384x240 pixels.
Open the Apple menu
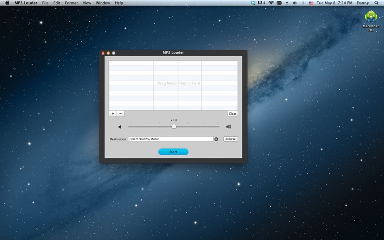(x=7, y=3)
